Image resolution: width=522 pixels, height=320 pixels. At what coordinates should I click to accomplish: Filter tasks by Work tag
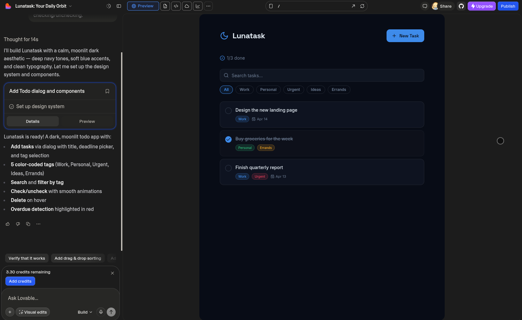click(244, 90)
